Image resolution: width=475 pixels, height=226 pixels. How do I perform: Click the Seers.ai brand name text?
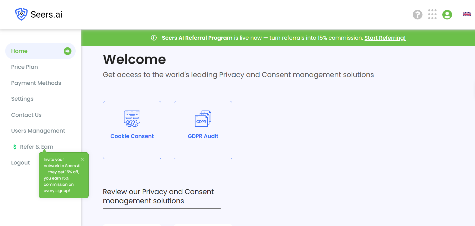click(47, 15)
